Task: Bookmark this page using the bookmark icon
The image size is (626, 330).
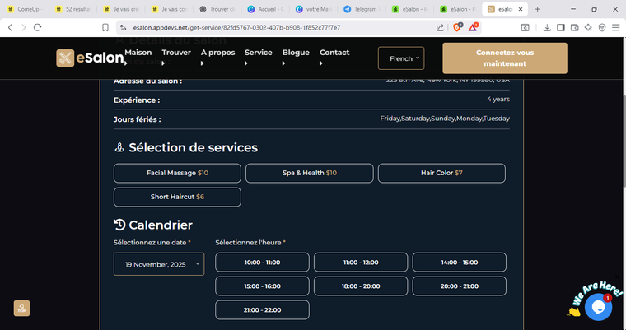Action: (105, 26)
